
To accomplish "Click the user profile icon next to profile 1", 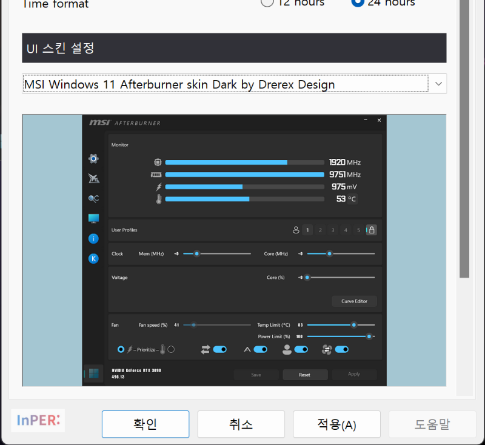I will [296, 230].
